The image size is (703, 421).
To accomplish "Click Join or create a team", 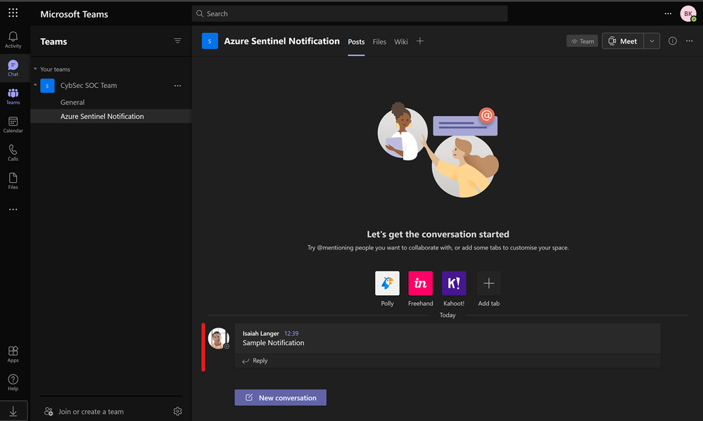I will point(84,412).
